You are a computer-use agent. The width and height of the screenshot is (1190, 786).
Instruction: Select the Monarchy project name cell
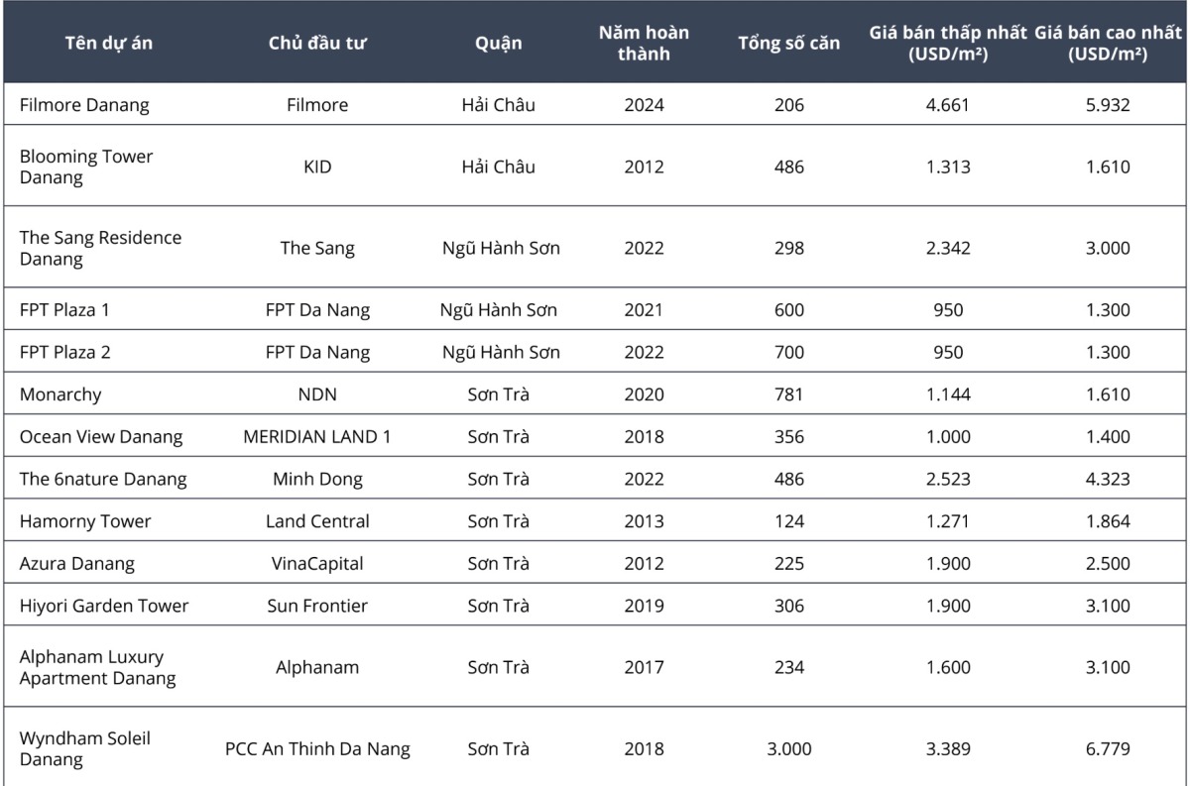pos(60,394)
